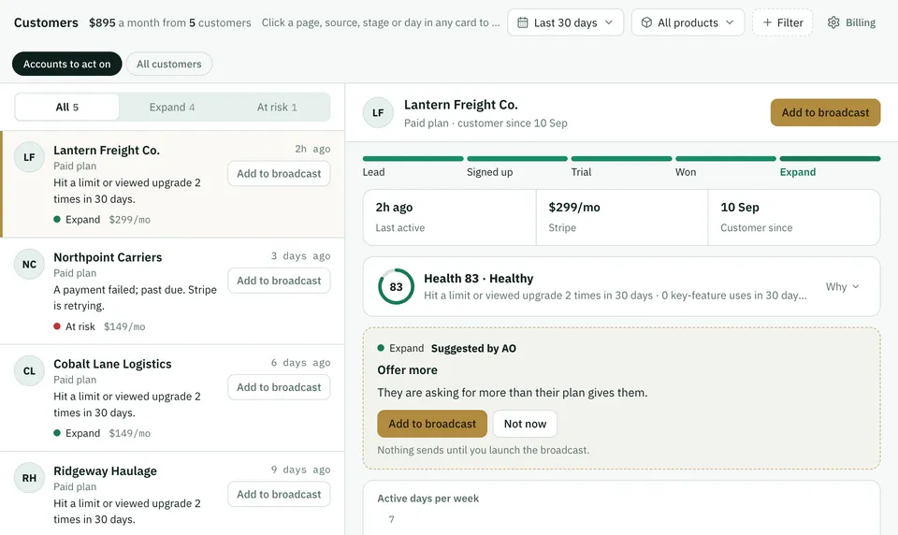Add Cobalt Lane Logistics to broadcast
Image resolution: width=898 pixels, height=535 pixels.
279,387
